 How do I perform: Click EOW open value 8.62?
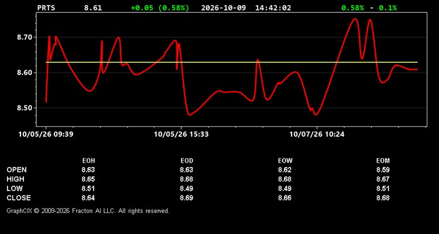click(x=284, y=170)
